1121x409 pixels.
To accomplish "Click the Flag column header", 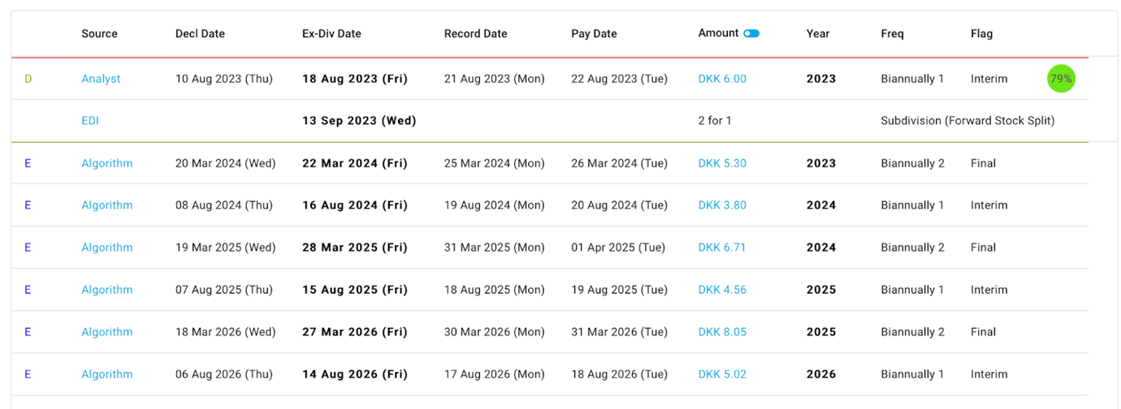I will pos(981,33).
